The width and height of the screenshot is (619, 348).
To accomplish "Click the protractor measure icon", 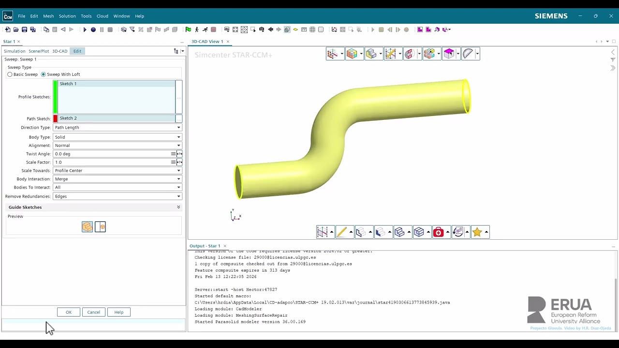I will 468,54.
